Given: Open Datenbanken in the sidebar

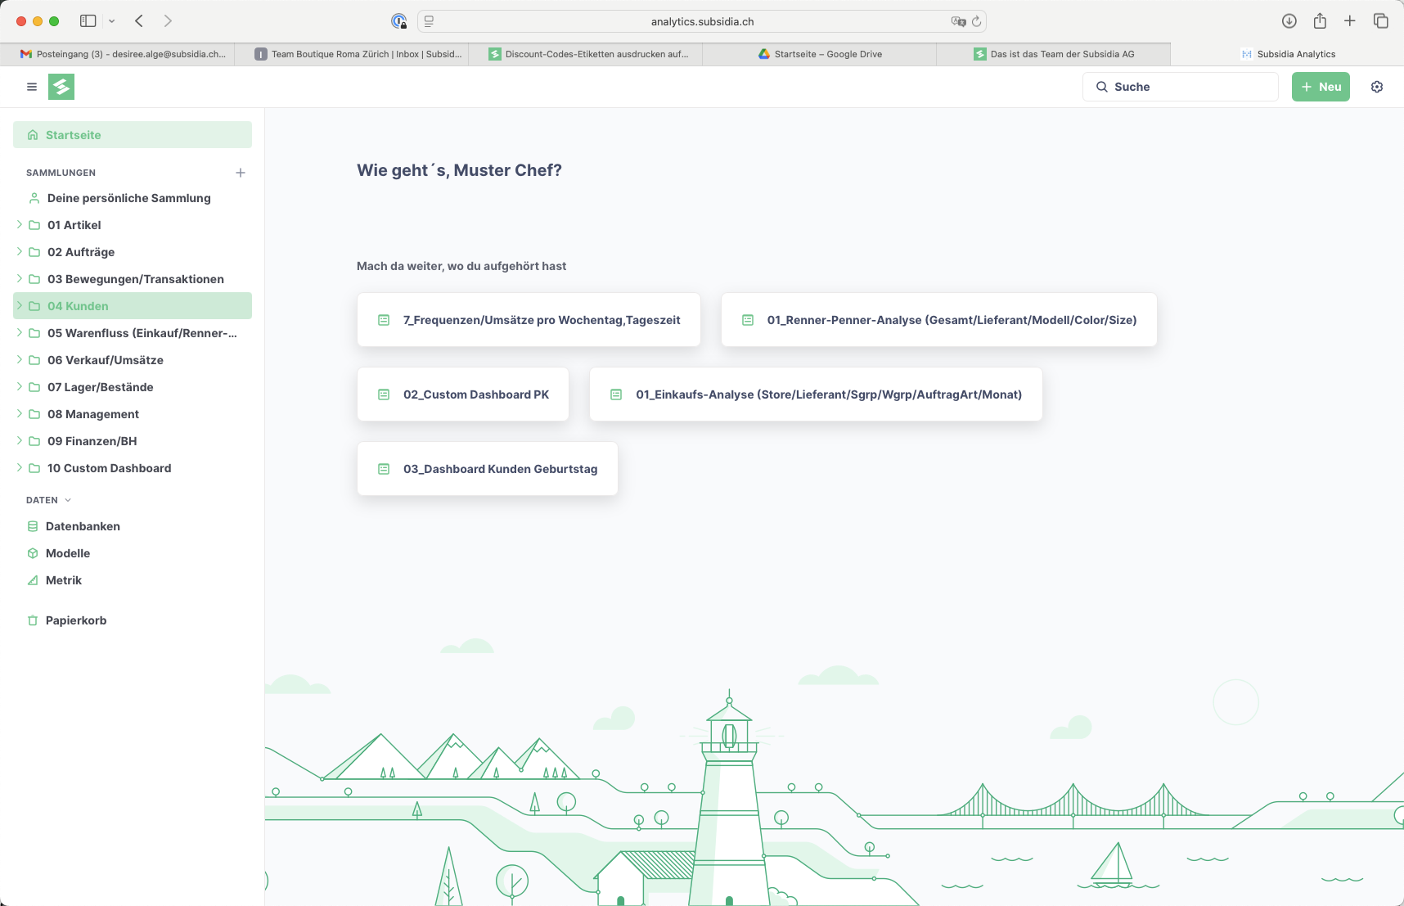Looking at the screenshot, I should pyautogui.click(x=83, y=526).
